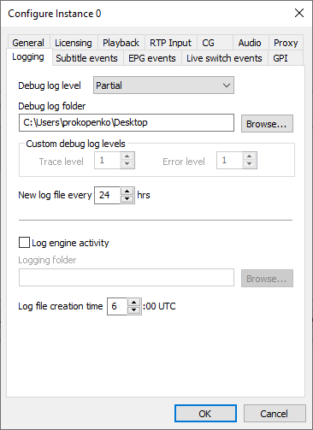Screen dimensions: 313x430
Task: Decrease New log file every hours
Action: (x=127, y=199)
